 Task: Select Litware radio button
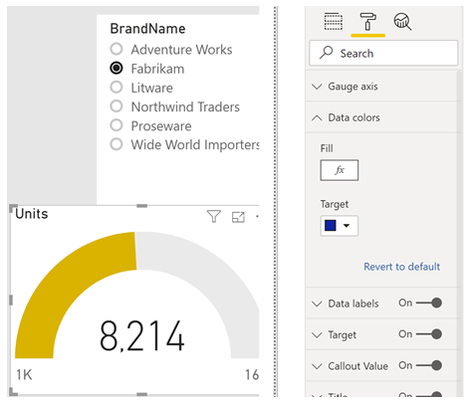(x=117, y=88)
